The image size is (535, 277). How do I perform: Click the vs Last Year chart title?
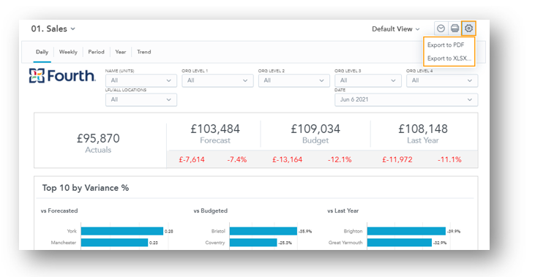343,210
